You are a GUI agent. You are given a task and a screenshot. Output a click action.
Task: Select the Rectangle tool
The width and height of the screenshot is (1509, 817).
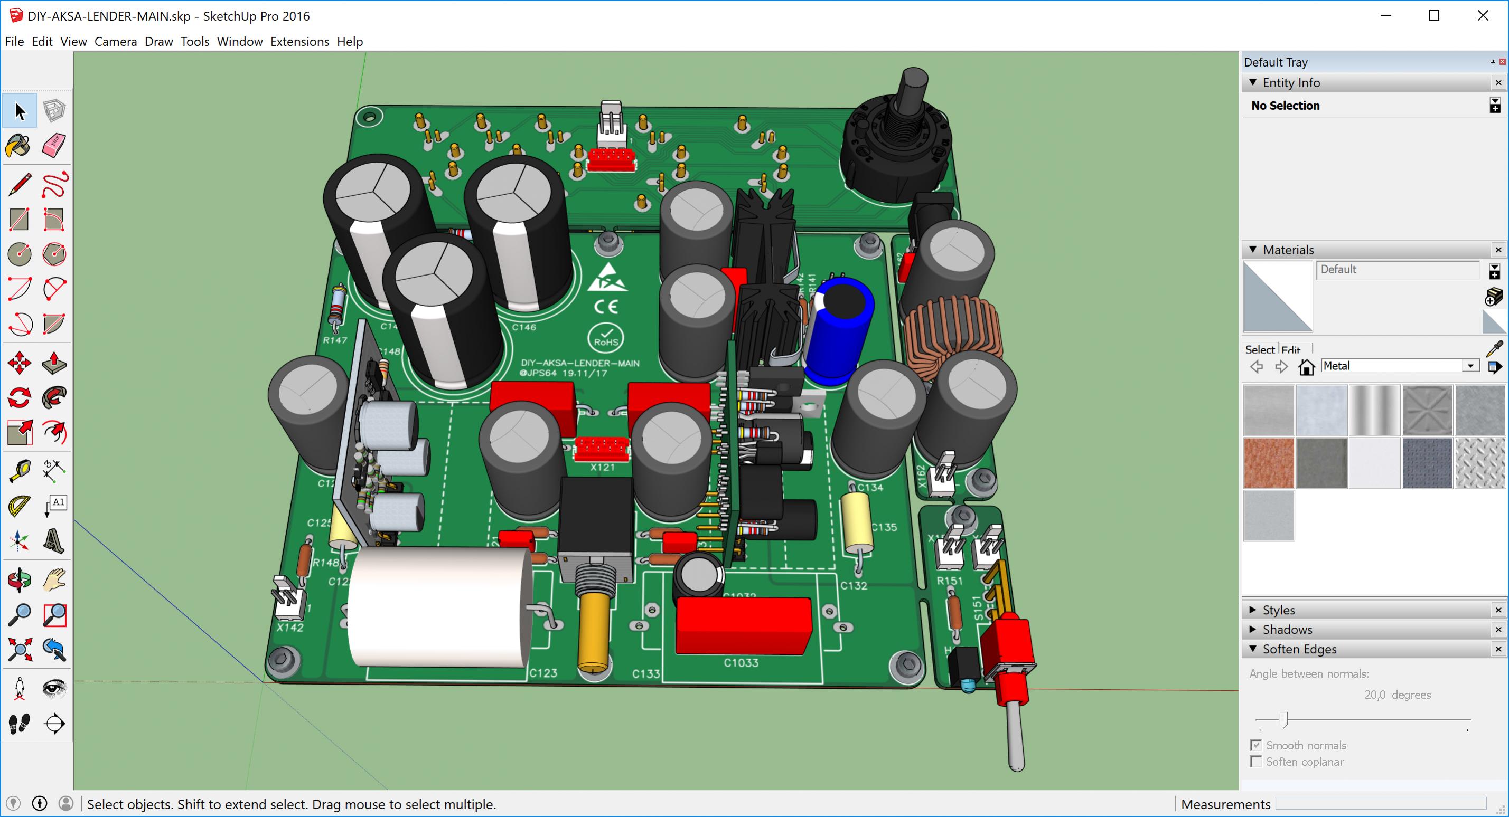pos(20,220)
